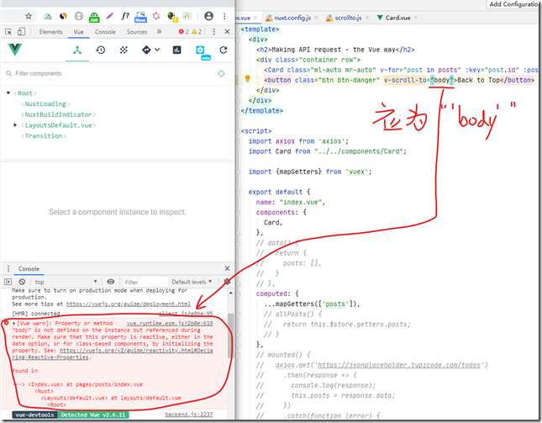Open the Events view icon
Viewport: 542px width, 423px height.
tap(124, 50)
